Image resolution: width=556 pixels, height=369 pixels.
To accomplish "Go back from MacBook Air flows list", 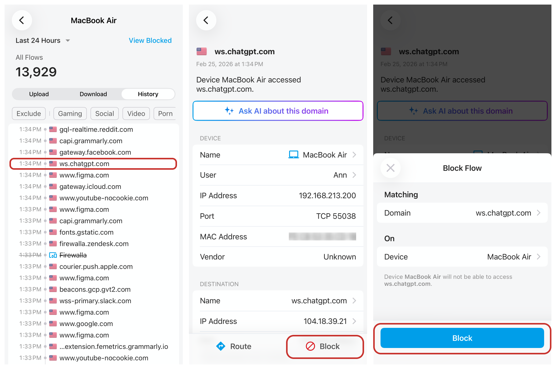I will point(22,20).
